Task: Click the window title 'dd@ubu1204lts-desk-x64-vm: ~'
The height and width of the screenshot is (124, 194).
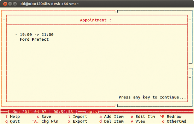Action: point(50,4)
